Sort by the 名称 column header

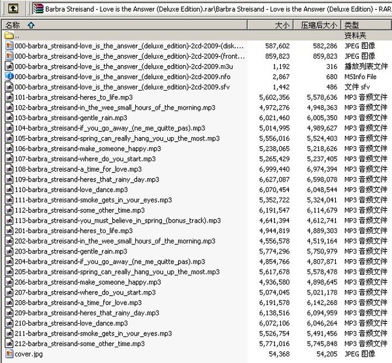click(x=125, y=25)
